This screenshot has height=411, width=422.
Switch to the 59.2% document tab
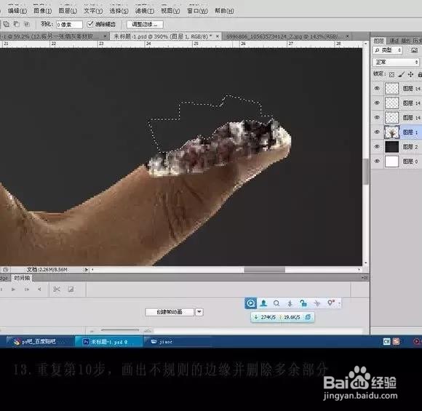tap(54, 36)
